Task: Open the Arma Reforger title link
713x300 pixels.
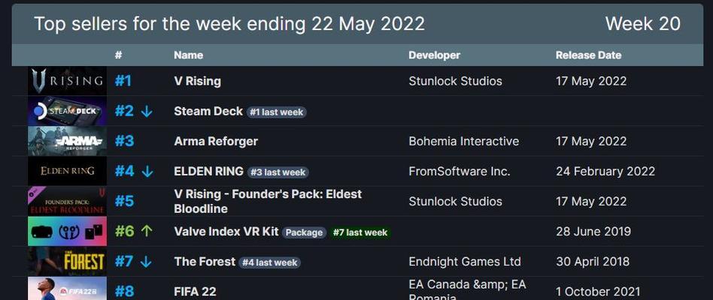Action: 216,142
